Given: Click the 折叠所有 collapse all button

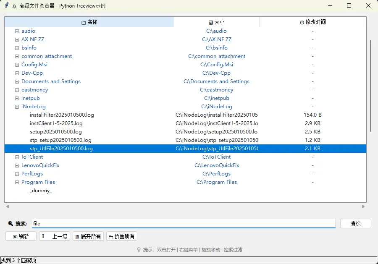Looking at the screenshot, I should [122, 236].
